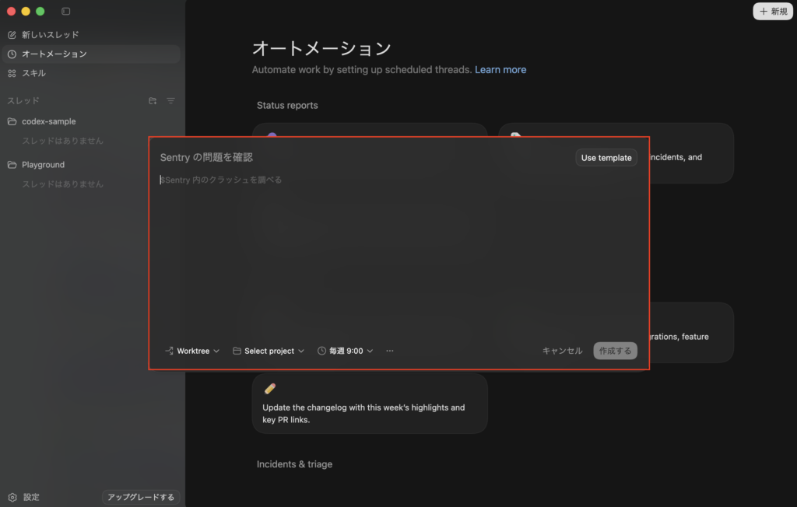Open the Select project dropdown
Image resolution: width=797 pixels, height=507 pixels.
(x=269, y=351)
